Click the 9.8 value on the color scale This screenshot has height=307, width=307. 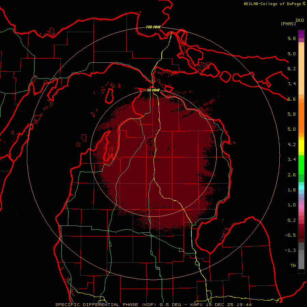point(292,38)
